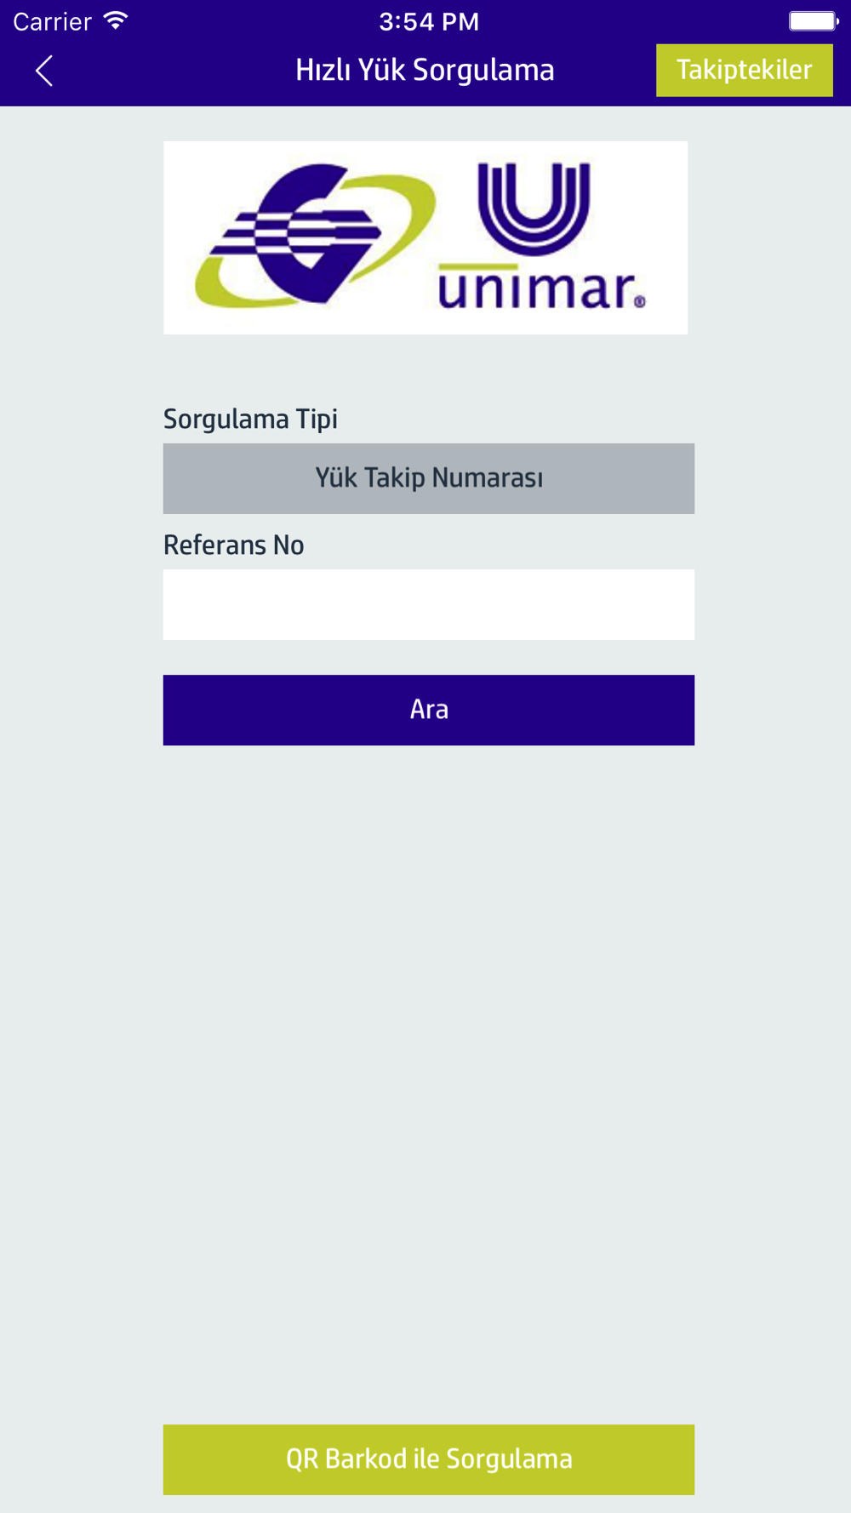Screen dimensions: 851x1513
Task: Start the search with the Ara button
Action: coord(429,710)
